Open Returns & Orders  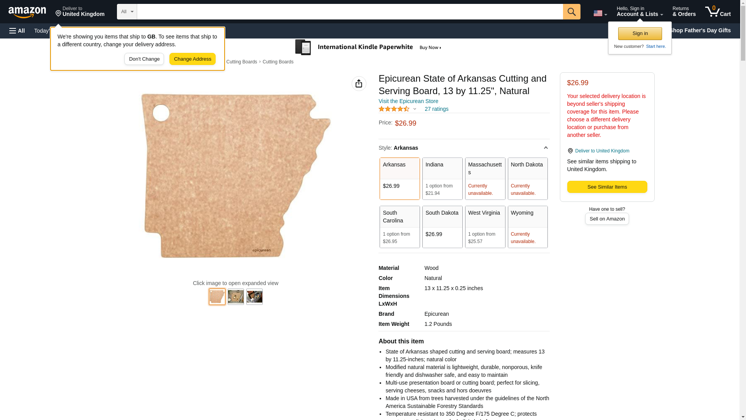pyautogui.click(x=684, y=12)
